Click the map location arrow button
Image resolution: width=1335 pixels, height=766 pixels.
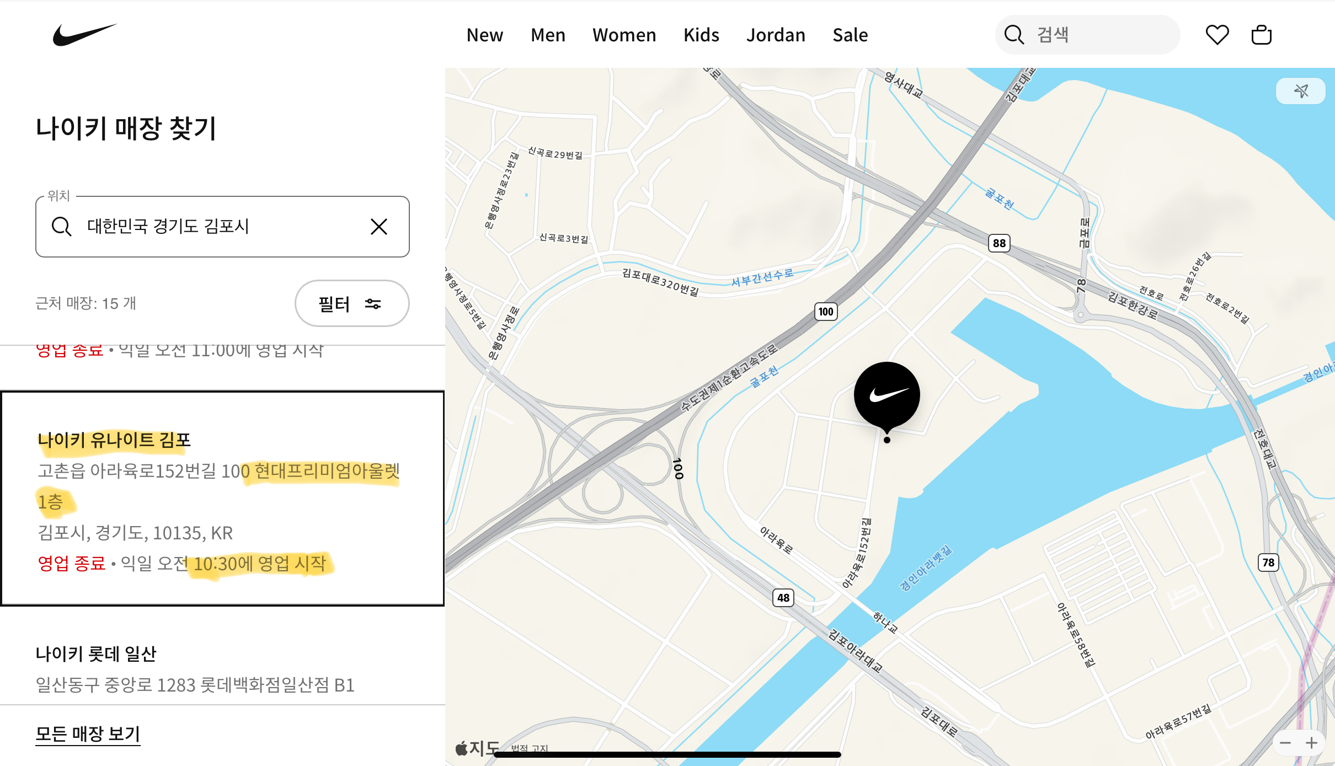[x=1301, y=90]
